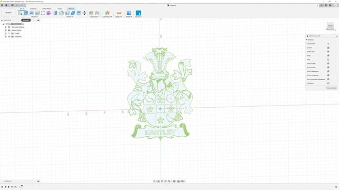The height and width of the screenshot is (190, 339).
Task: Select the Fillet tool icon
Action: click(x=61, y=13)
